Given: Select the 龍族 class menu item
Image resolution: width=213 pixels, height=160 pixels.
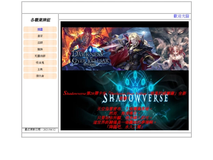Looking at the screenshot, I should point(40,49).
